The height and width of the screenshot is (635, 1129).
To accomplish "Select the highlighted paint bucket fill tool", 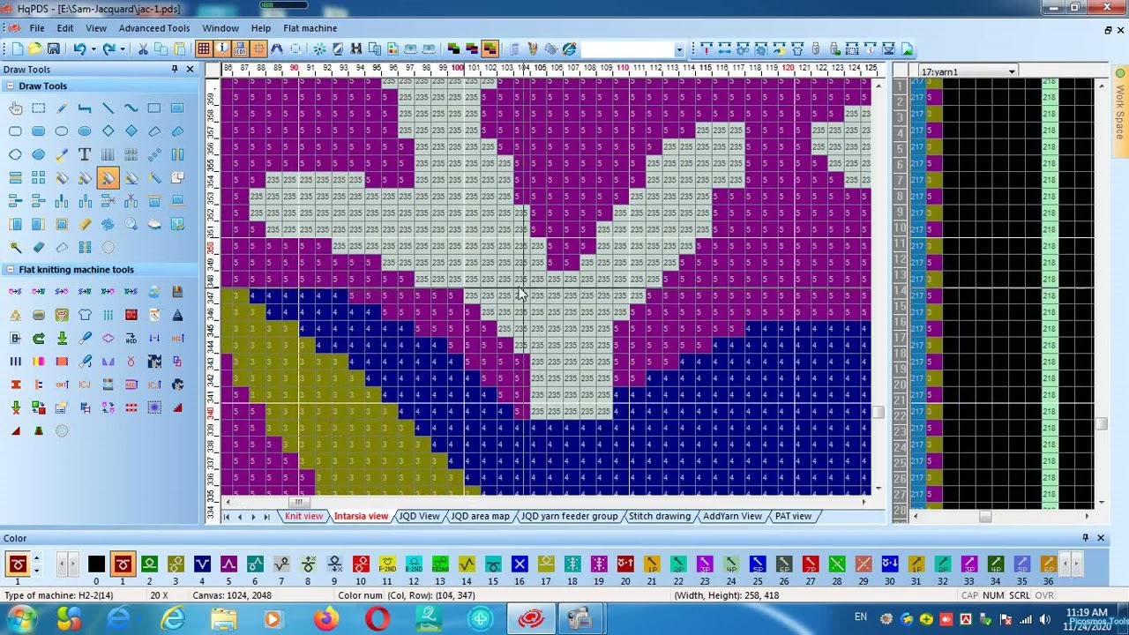I will 108,178.
